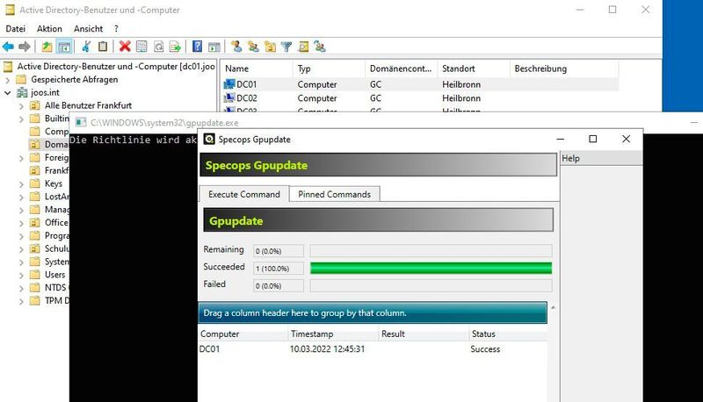The image size is (703, 402).
Task: Create a new group with the toolbar icon
Action: [253, 47]
